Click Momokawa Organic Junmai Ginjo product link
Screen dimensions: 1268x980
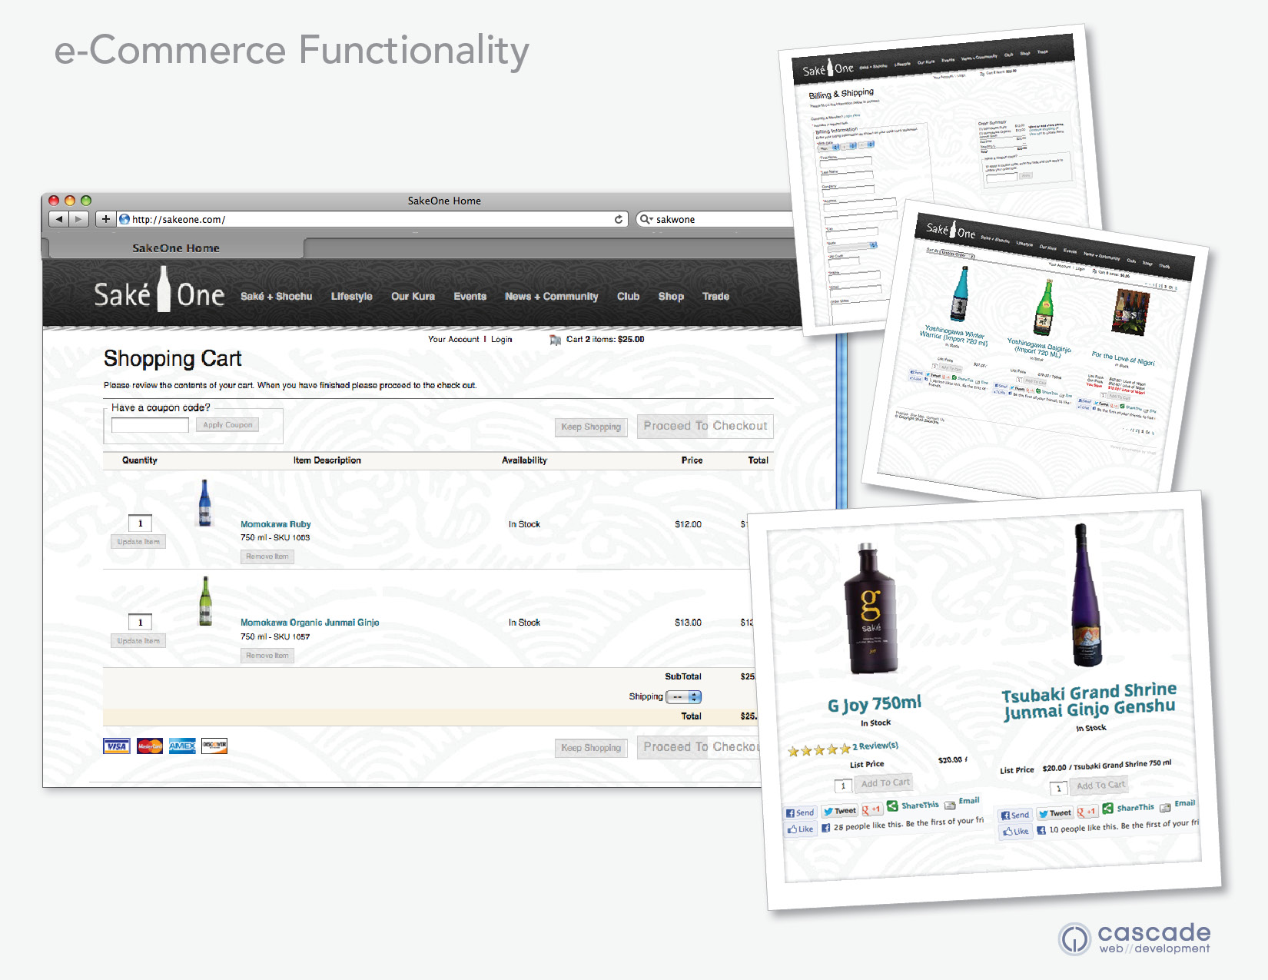coord(310,623)
